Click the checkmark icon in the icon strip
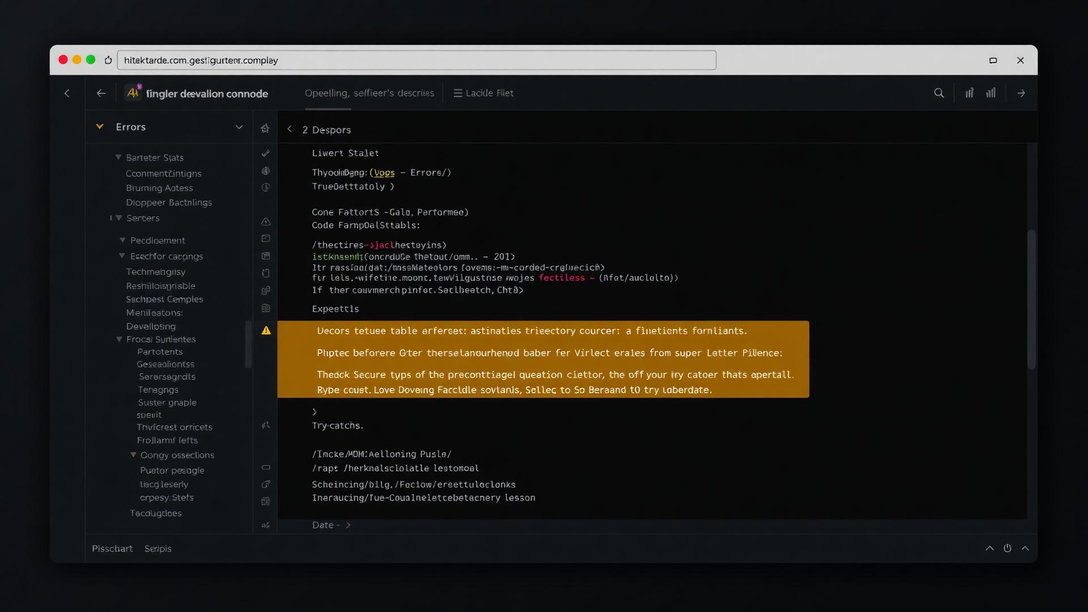The height and width of the screenshot is (612, 1088). tap(265, 153)
